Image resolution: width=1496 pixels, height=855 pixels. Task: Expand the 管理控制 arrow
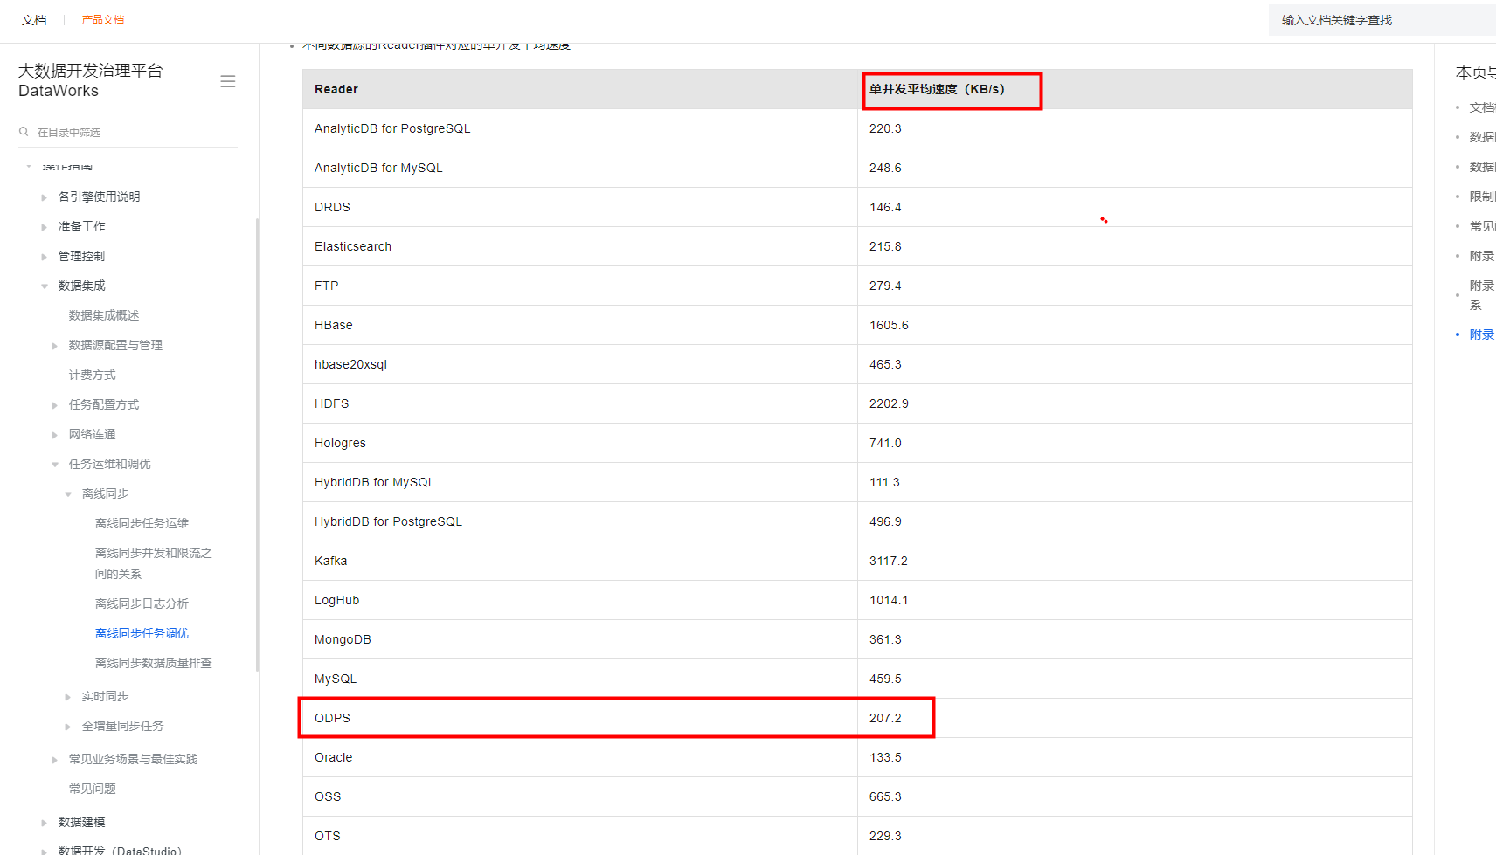(x=45, y=257)
